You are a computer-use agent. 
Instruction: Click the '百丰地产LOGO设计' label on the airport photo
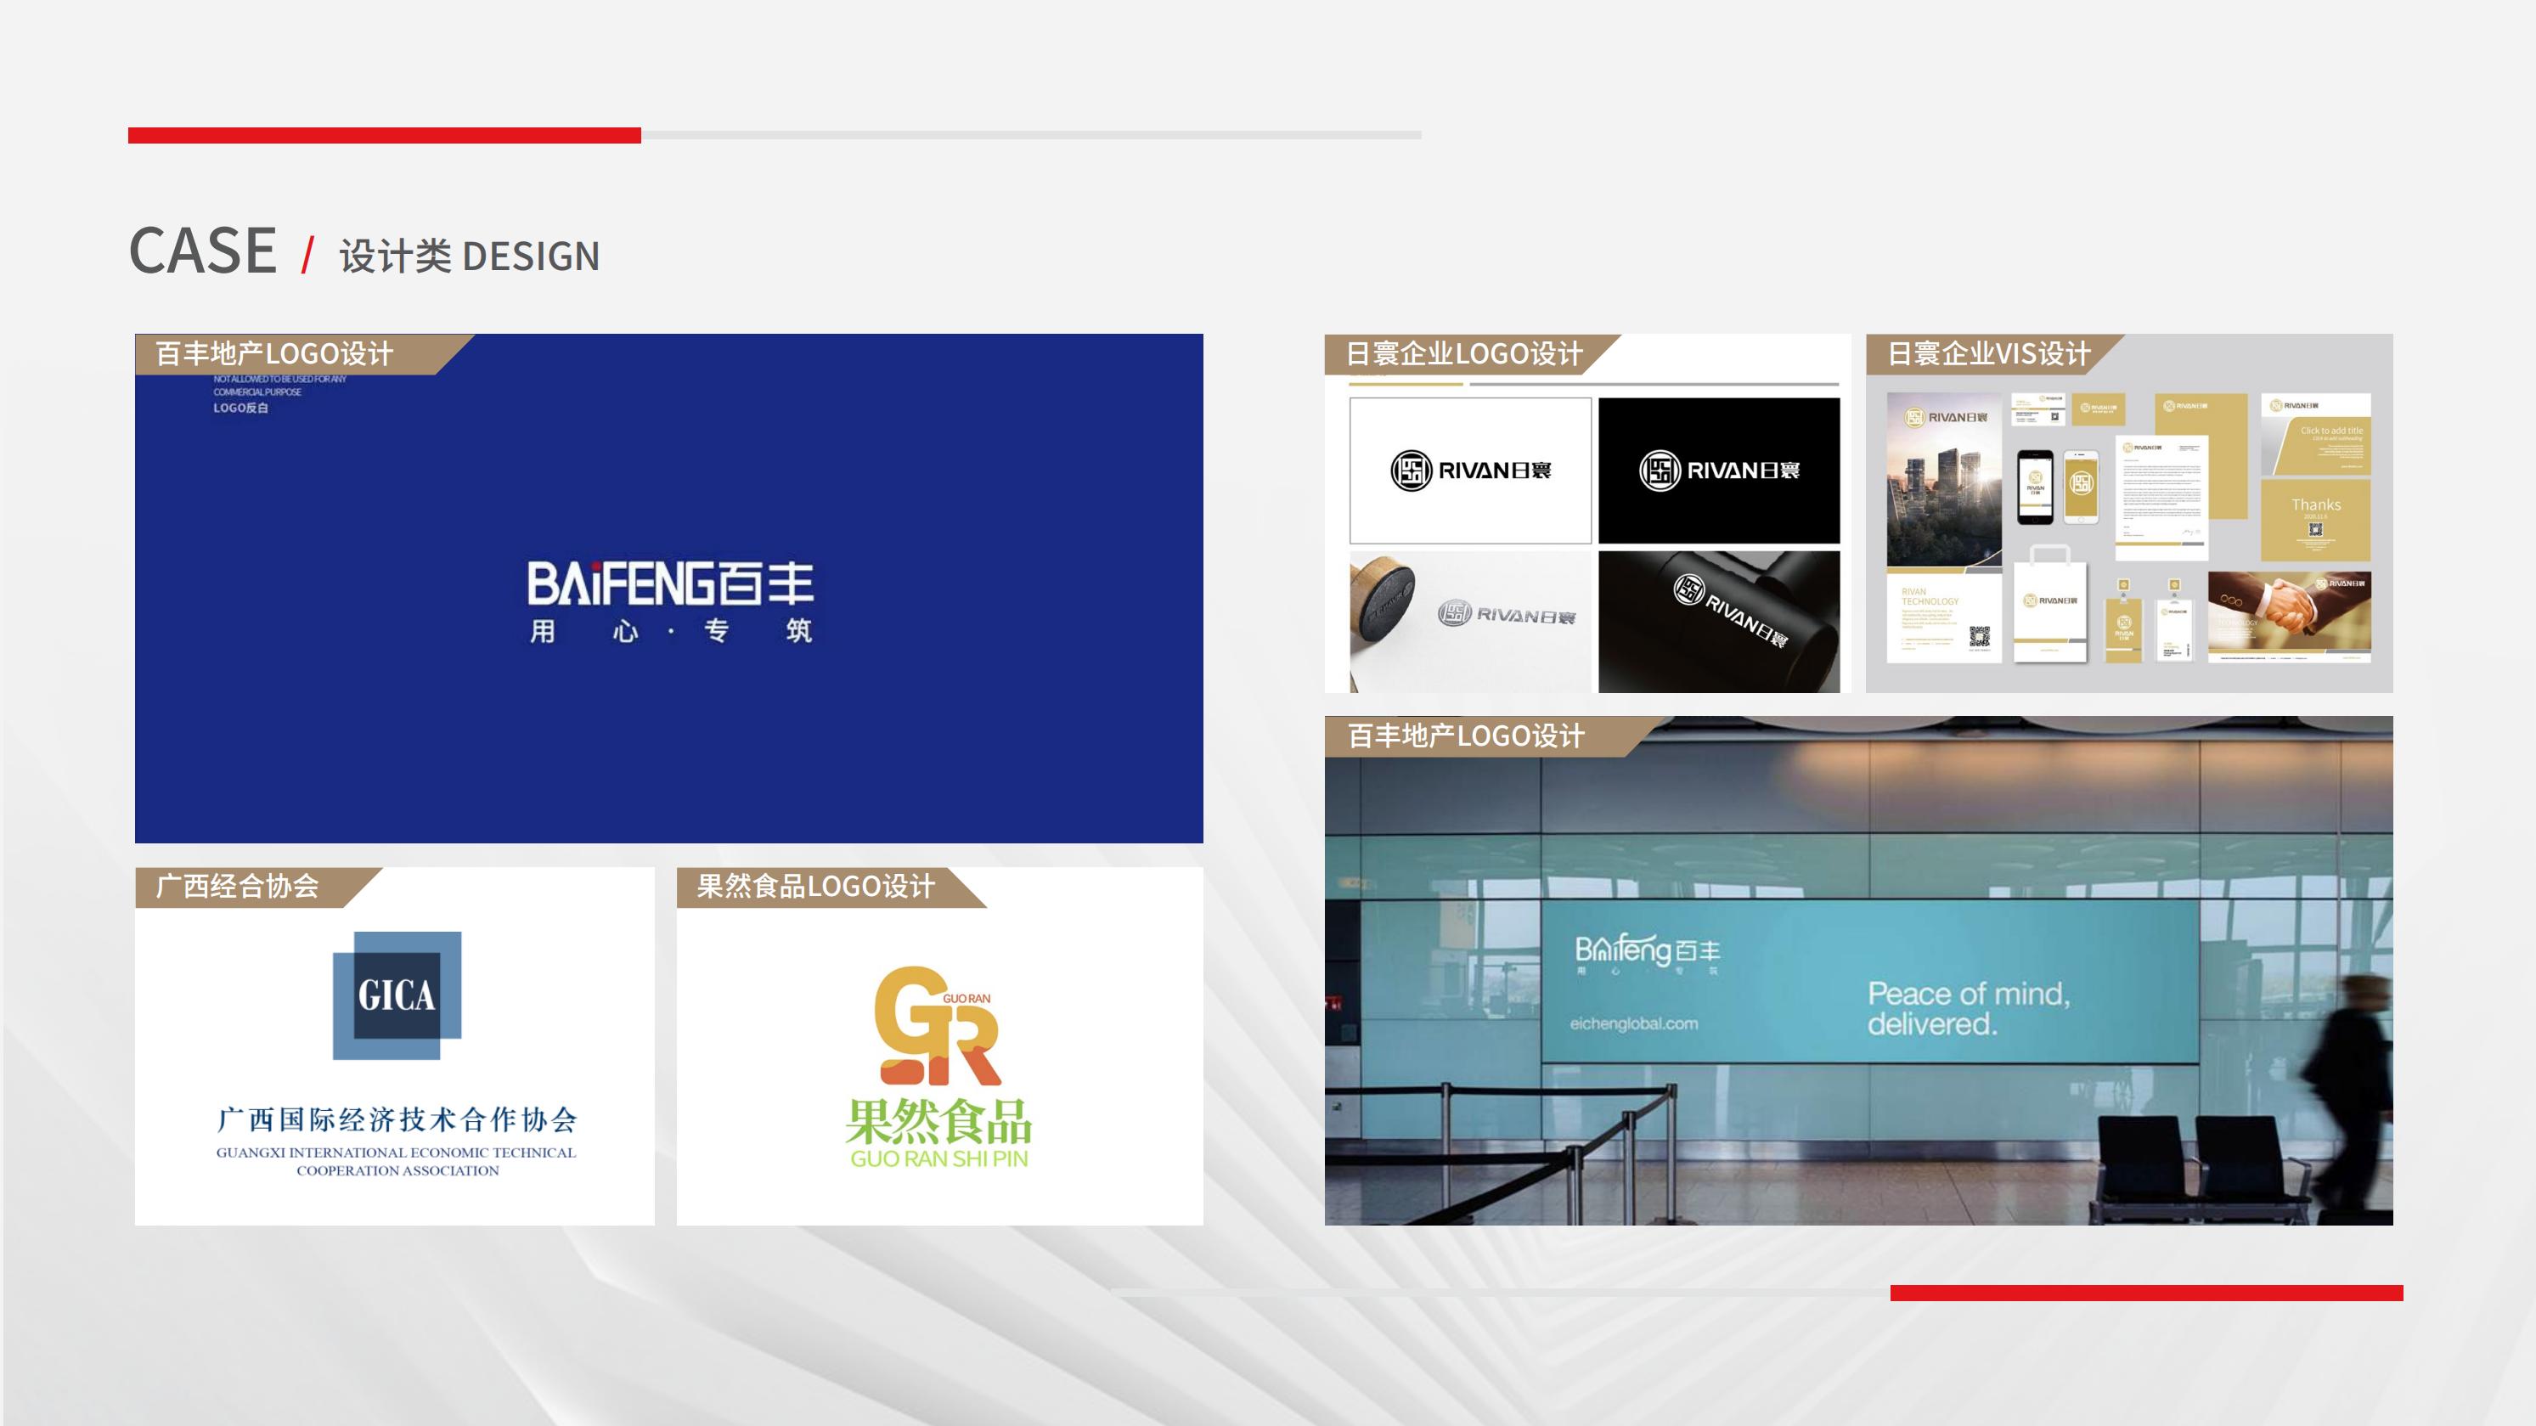[x=1466, y=736]
